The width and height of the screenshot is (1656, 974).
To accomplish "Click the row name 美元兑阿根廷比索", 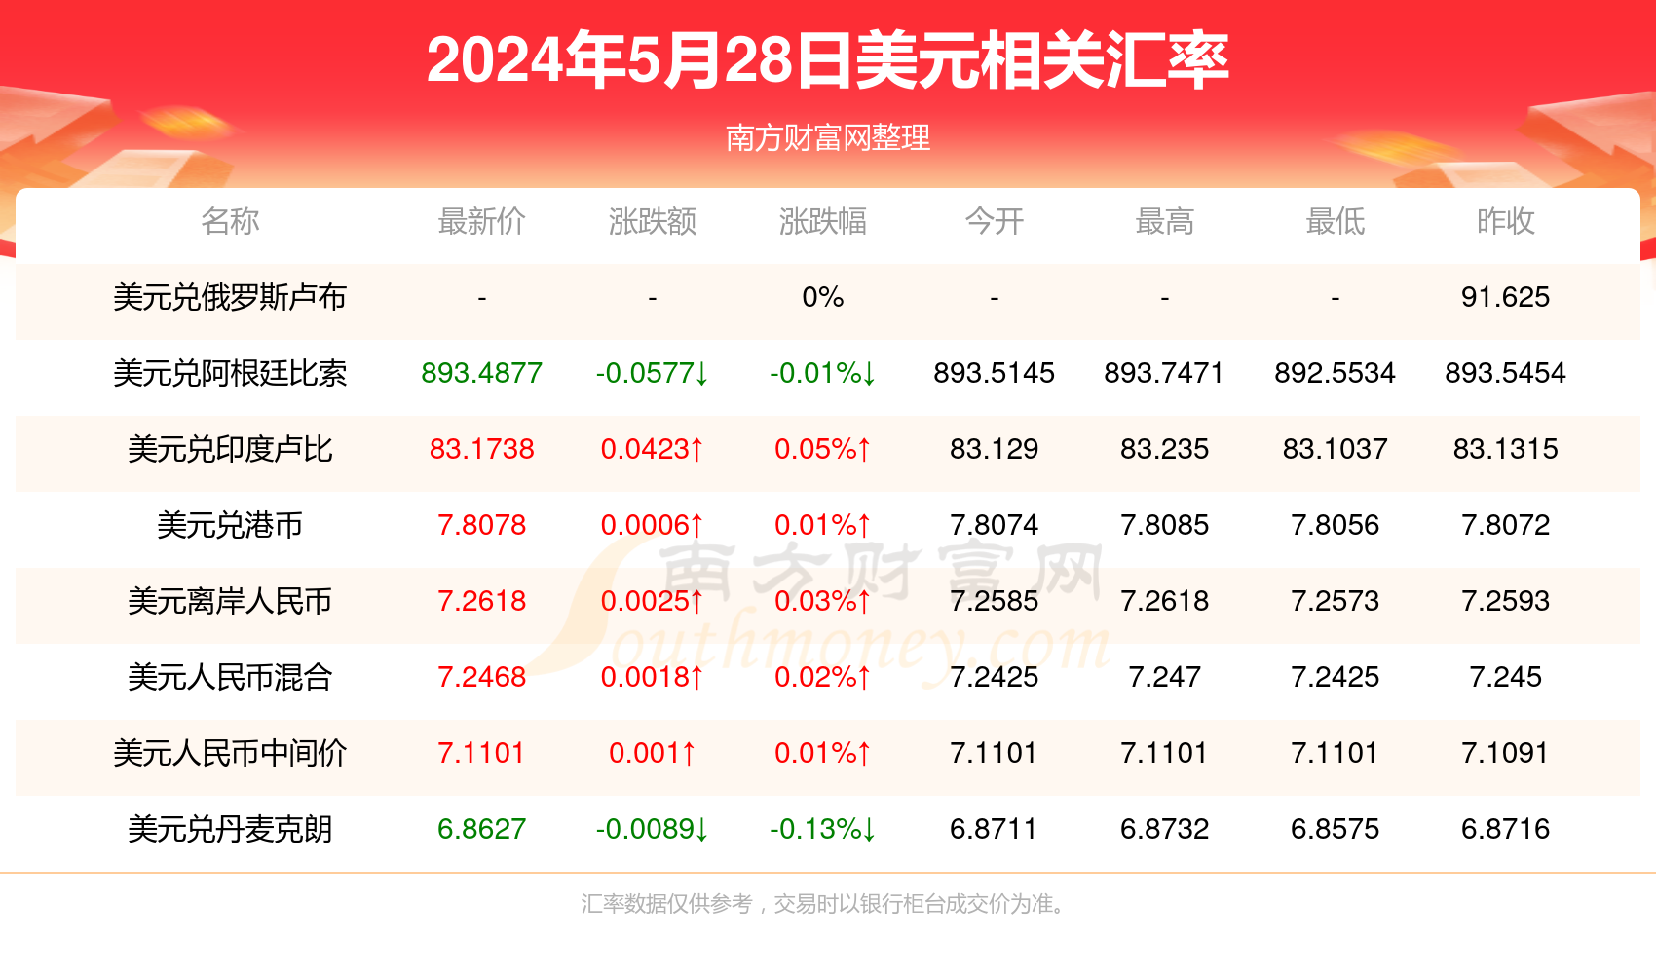I will click(230, 373).
